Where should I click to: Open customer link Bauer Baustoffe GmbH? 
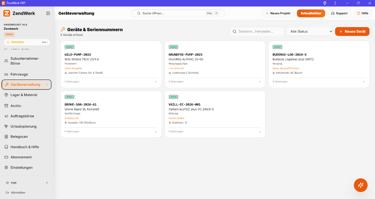click(286, 69)
